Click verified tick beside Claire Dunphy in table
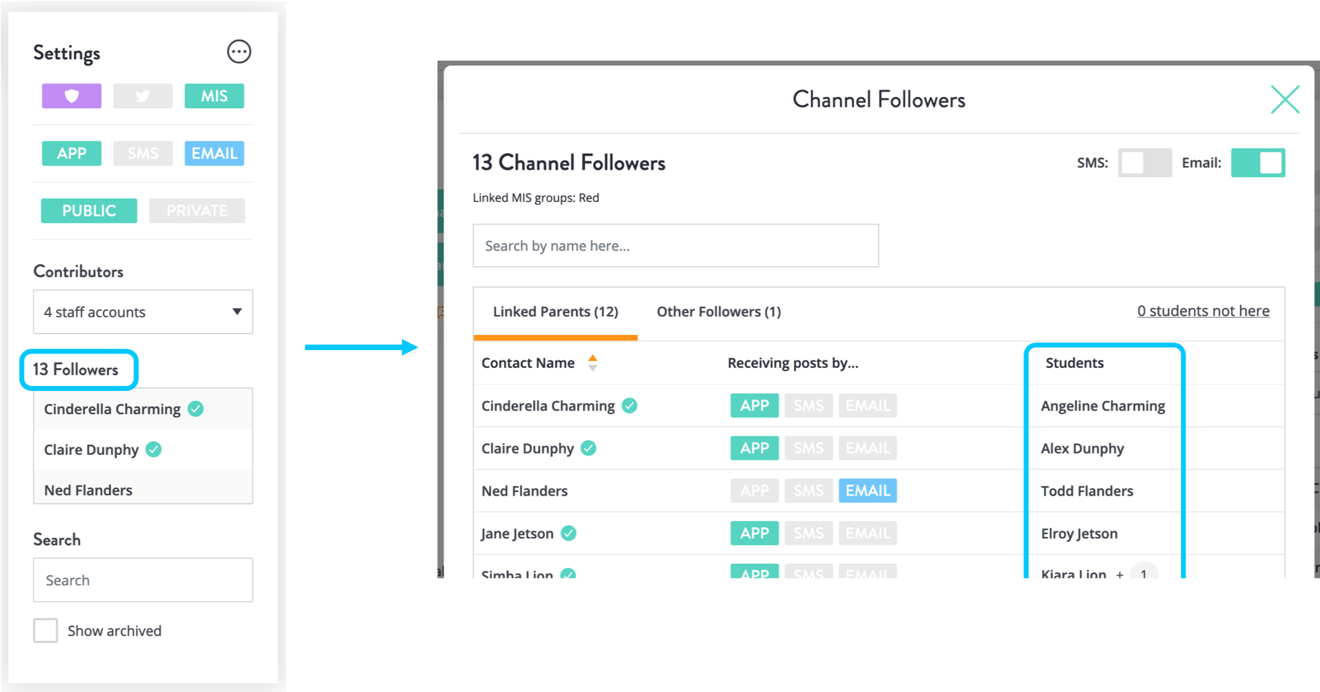Screen dimensions: 1320x692 click(x=588, y=448)
